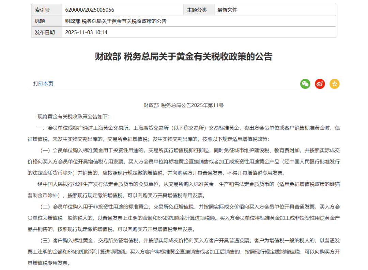
Task: Click the 发布日期 label cell
Action: [x=45, y=32]
